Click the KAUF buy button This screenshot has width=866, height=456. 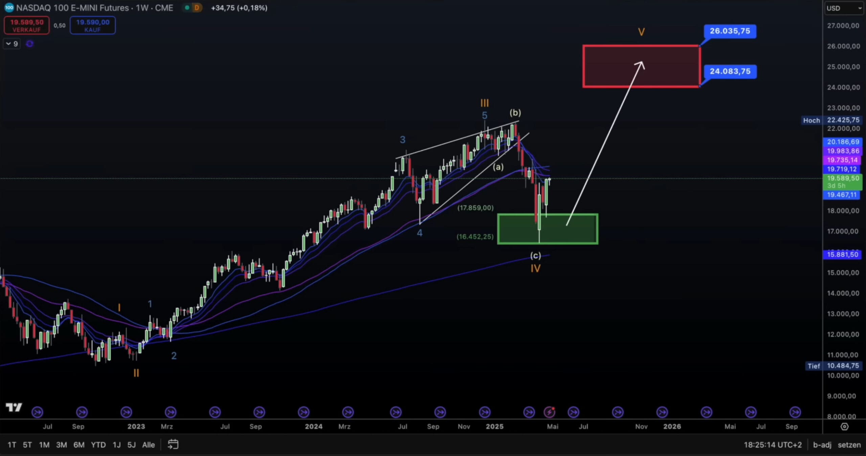point(93,25)
